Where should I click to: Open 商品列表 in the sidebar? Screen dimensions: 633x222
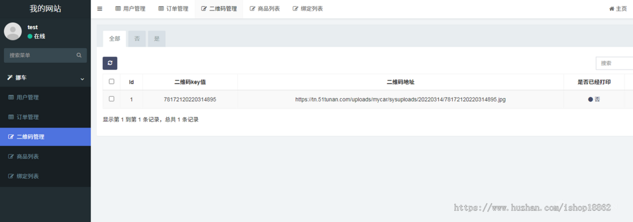[45, 157]
